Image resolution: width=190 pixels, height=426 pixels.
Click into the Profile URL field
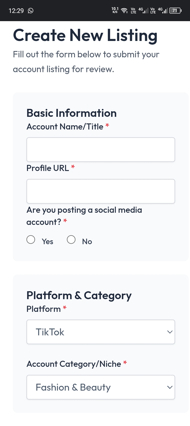pos(101,191)
